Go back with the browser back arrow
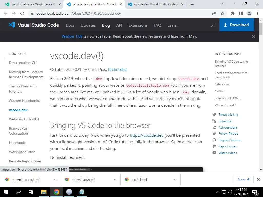The image size is (263, 197). click(x=6, y=13)
